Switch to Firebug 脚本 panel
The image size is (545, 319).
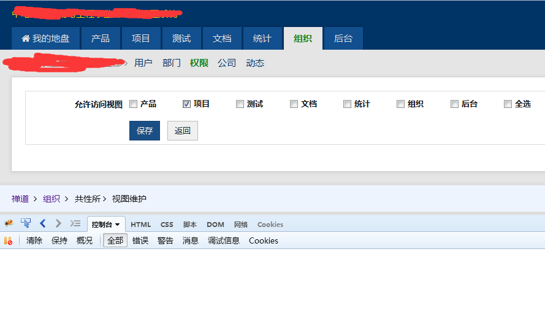pos(190,225)
